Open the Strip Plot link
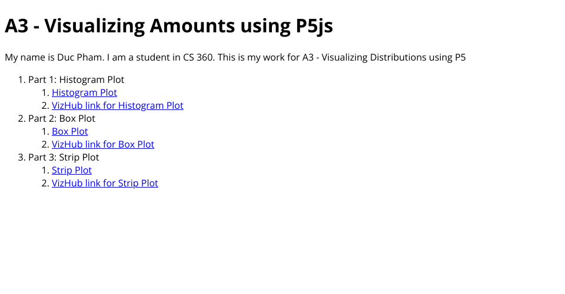The image size is (565, 294). [72, 171]
